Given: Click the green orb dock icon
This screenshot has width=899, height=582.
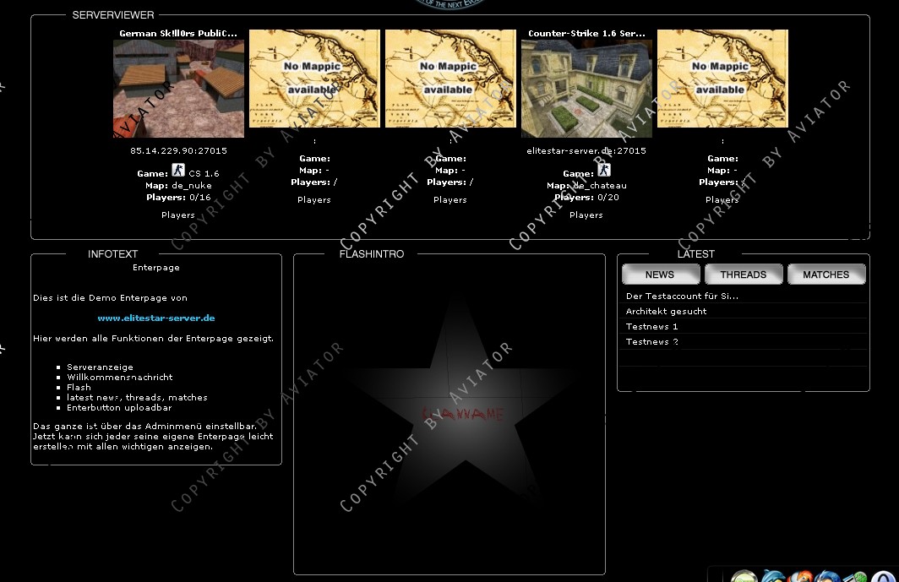Looking at the screenshot, I should (744, 578).
